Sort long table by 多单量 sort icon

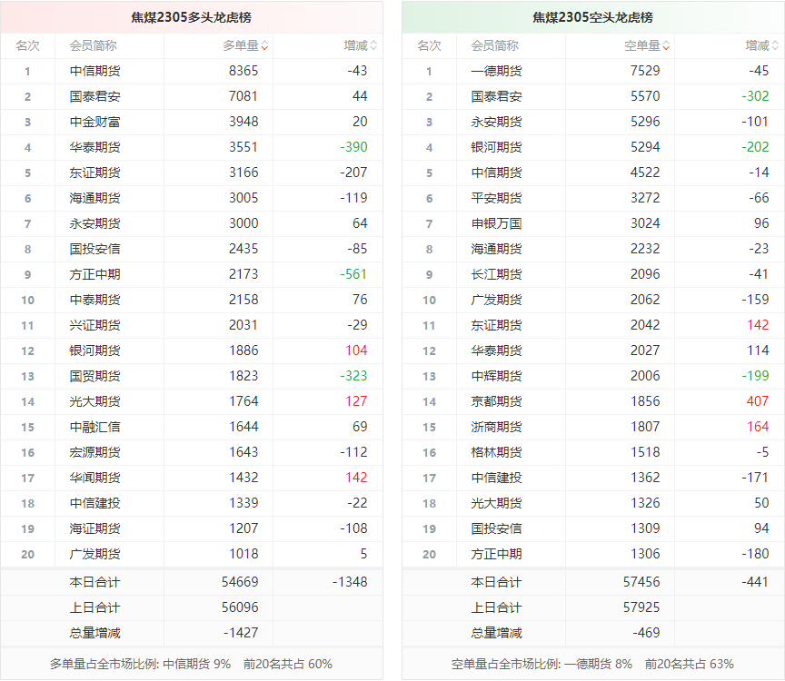click(x=264, y=45)
